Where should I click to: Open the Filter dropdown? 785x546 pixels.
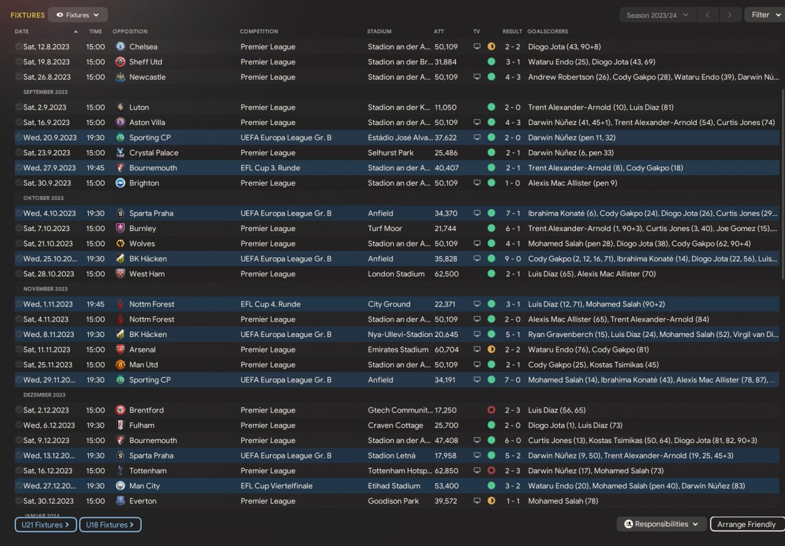764,15
